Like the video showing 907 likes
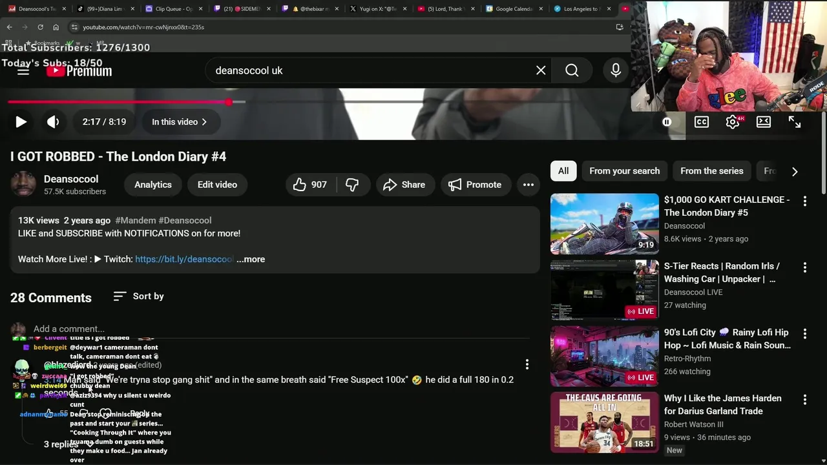This screenshot has width=827, height=465. coord(310,185)
